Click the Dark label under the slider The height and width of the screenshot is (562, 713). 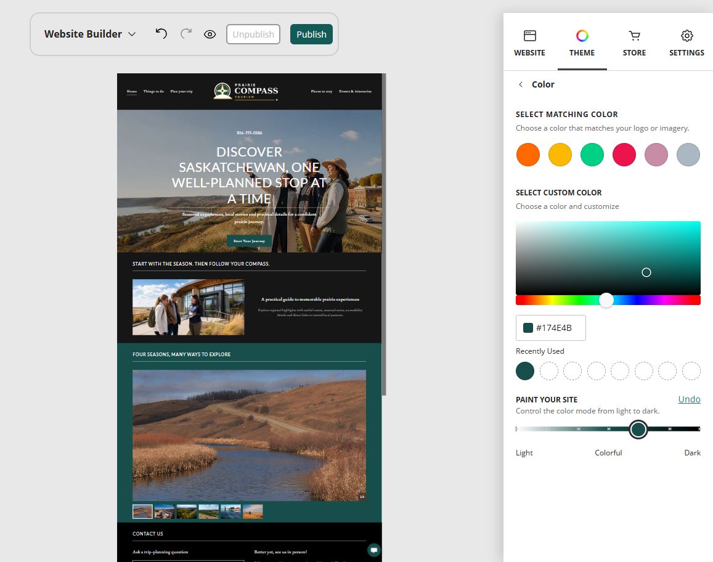pos(692,453)
